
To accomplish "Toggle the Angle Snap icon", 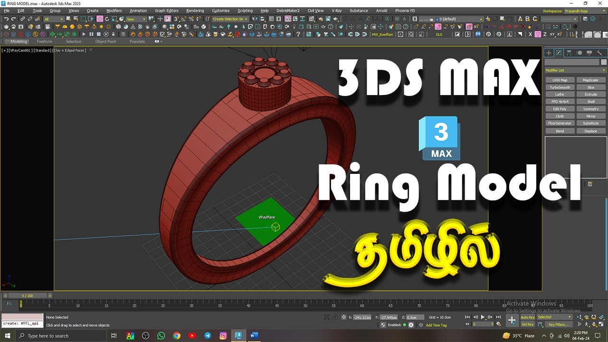I will (x=184, y=19).
